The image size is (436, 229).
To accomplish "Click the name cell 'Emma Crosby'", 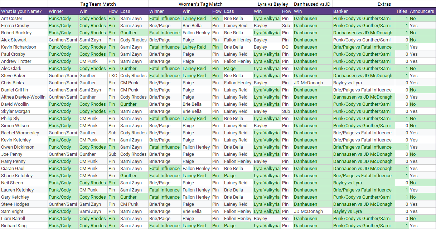I will coord(24,25).
